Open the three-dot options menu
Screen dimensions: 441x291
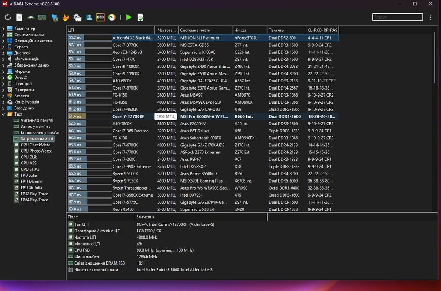[430, 17]
